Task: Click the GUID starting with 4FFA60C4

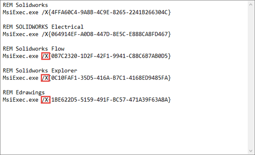Action: pyautogui.click(x=110, y=12)
